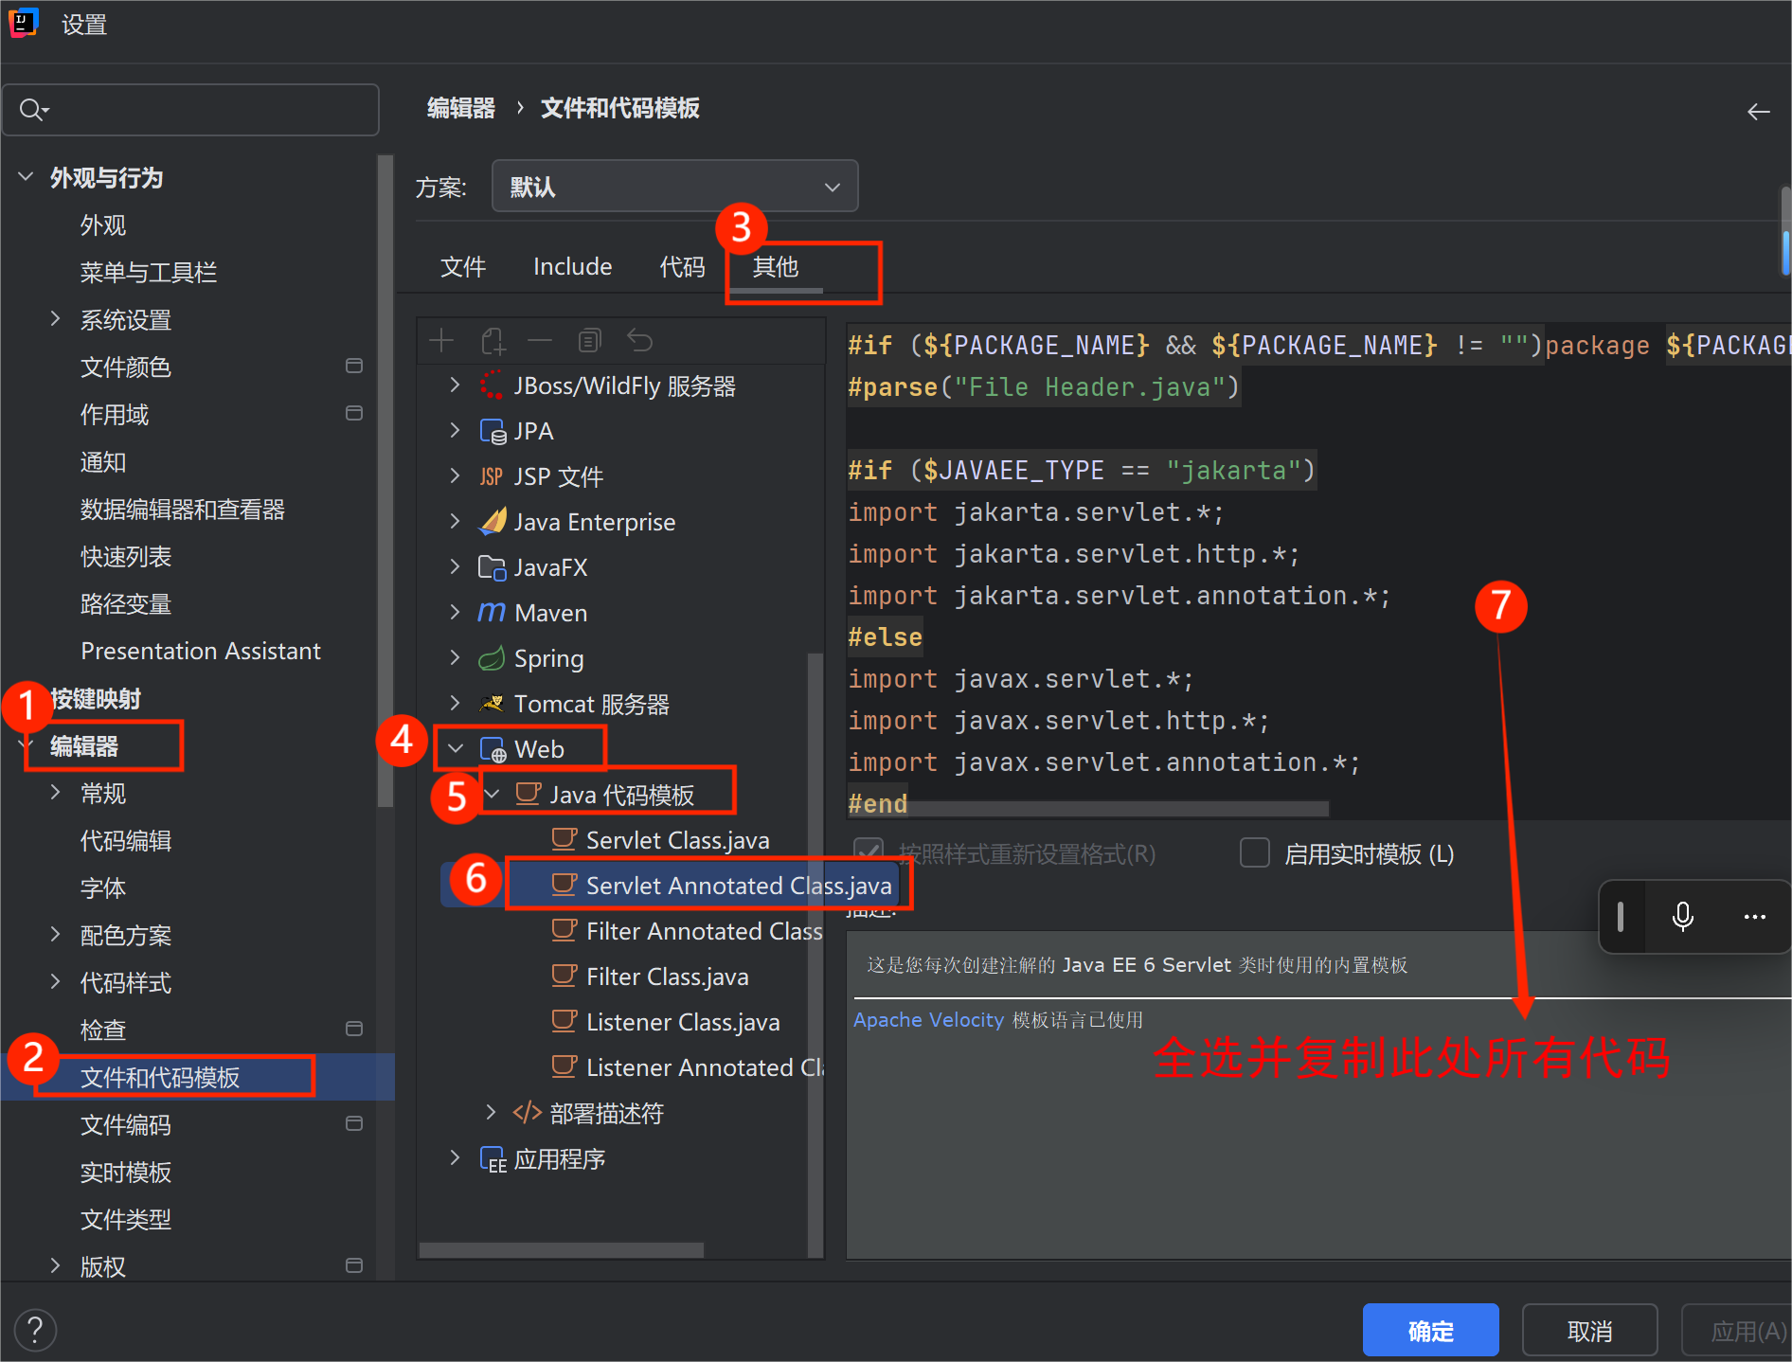Switch to the Include tab
The image size is (1792, 1362).
tap(572, 266)
